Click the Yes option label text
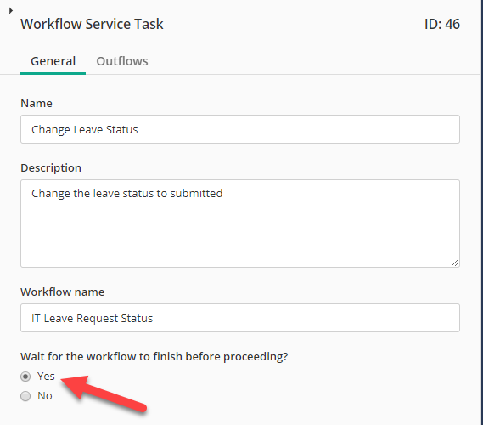The height and width of the screenshot is (425, 483). [46, 377]
